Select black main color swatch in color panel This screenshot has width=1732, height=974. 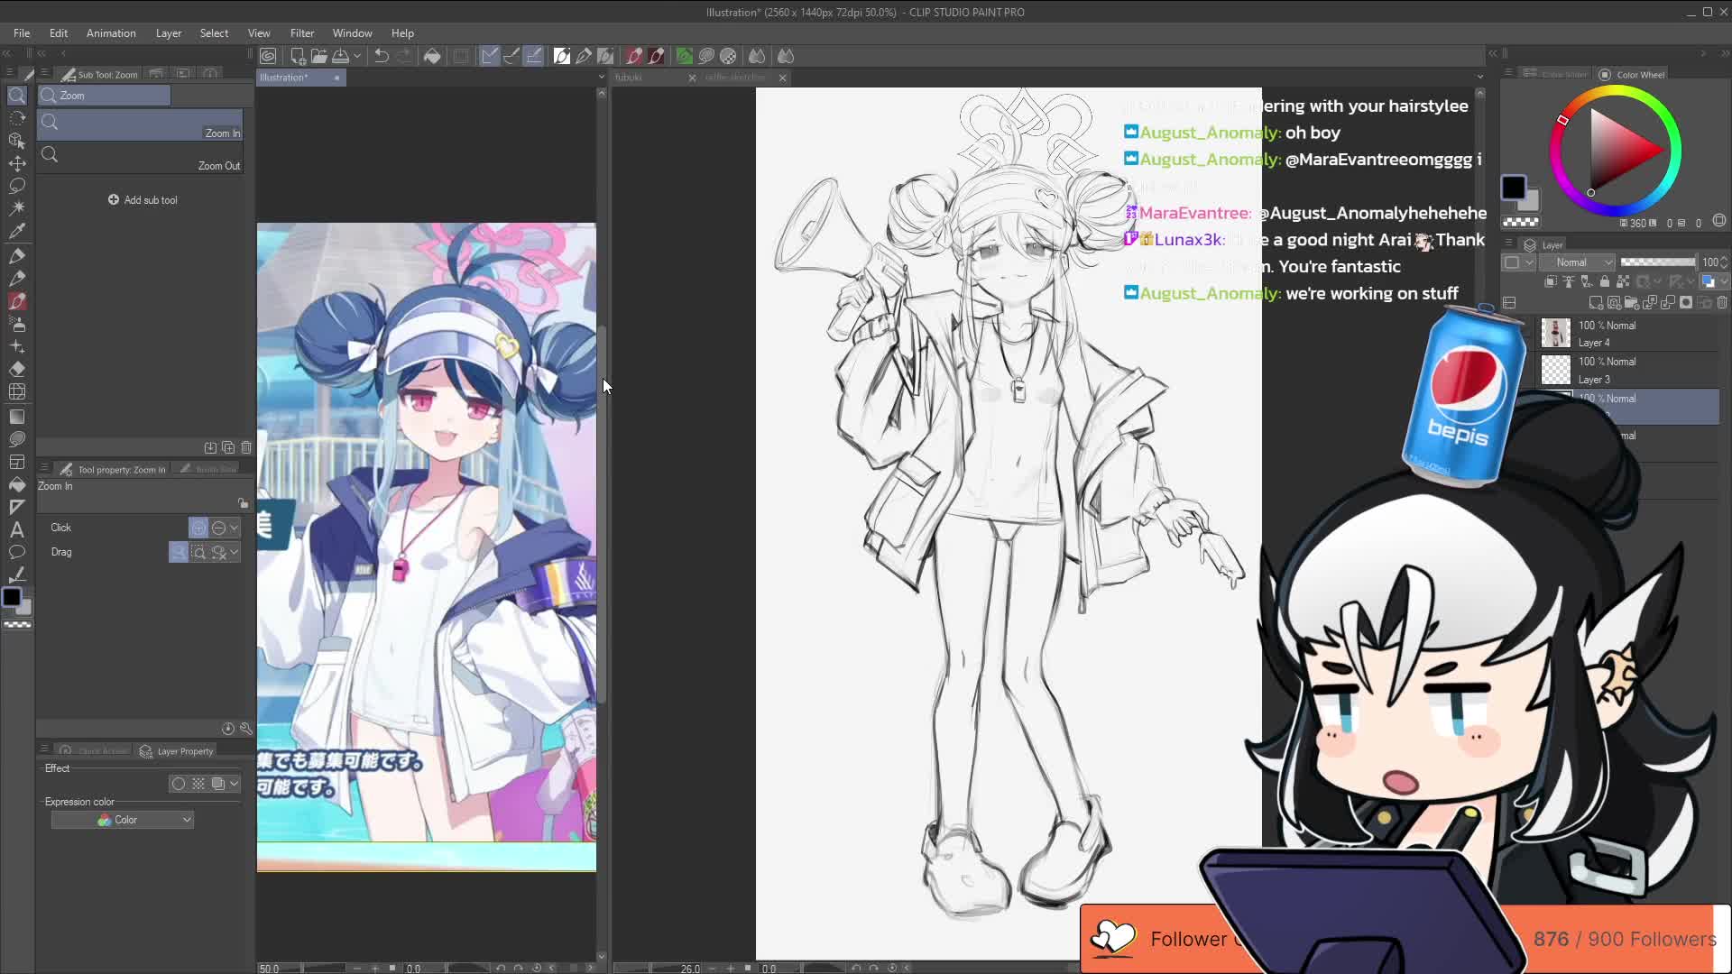coord(1513,188)
